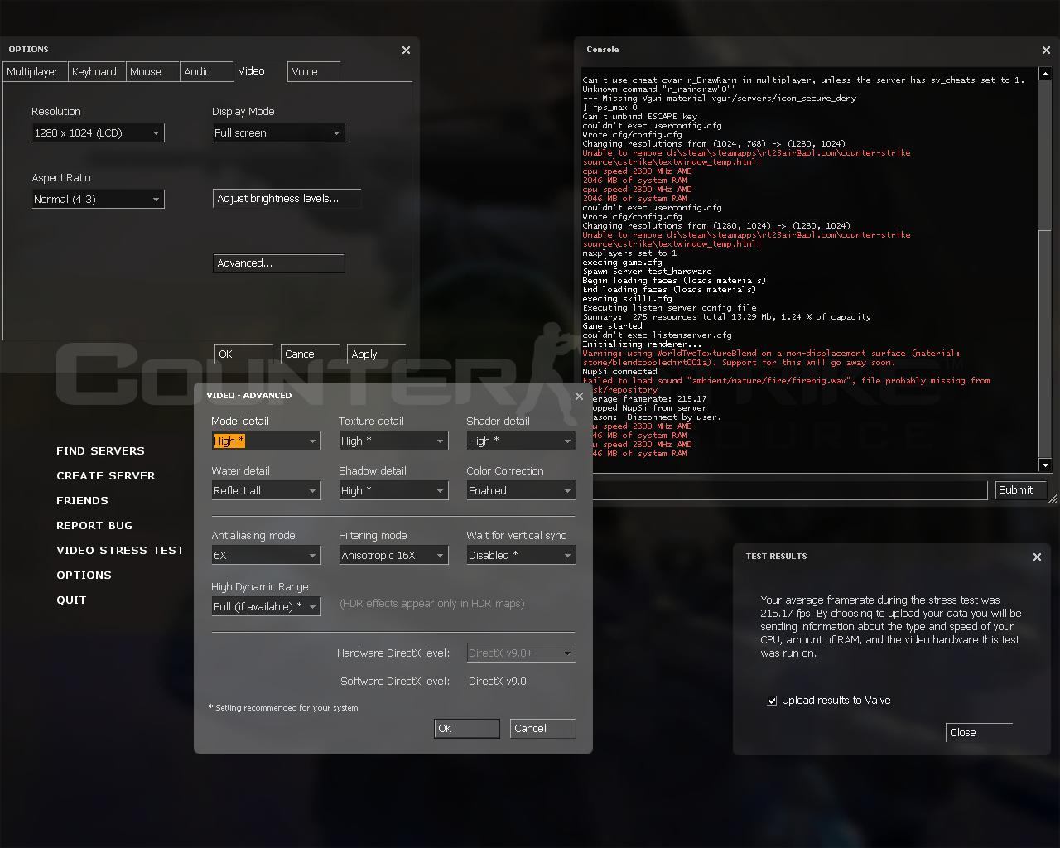Click 'Setting recommended for your system' note
The image size is (1060, 848).
[x=283, y=708]
